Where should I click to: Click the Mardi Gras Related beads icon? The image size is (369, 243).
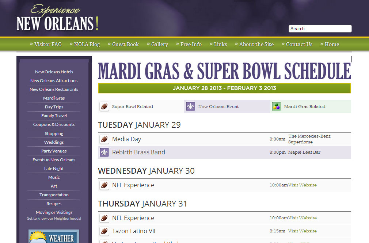tap(277, 107)
